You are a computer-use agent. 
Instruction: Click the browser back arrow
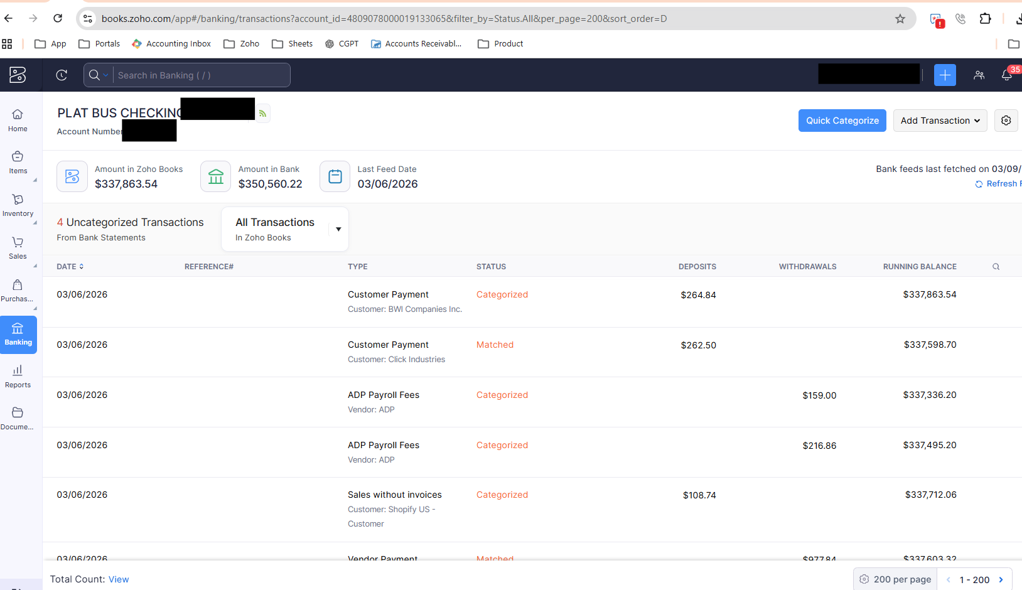click(x=8, y=18)
